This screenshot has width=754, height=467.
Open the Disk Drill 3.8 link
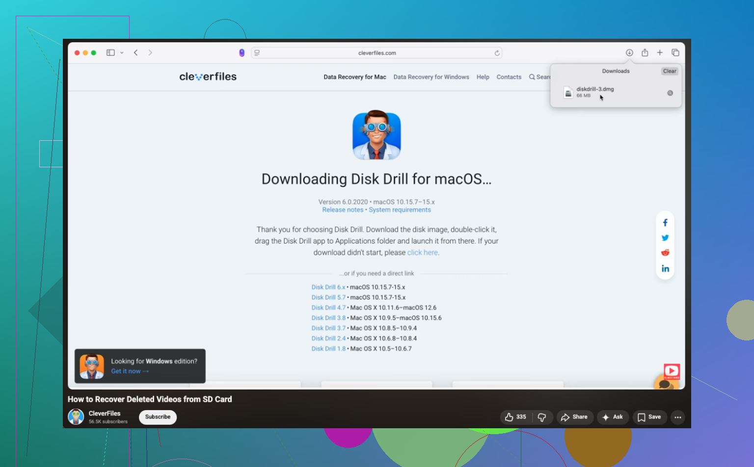coord(328,318)
